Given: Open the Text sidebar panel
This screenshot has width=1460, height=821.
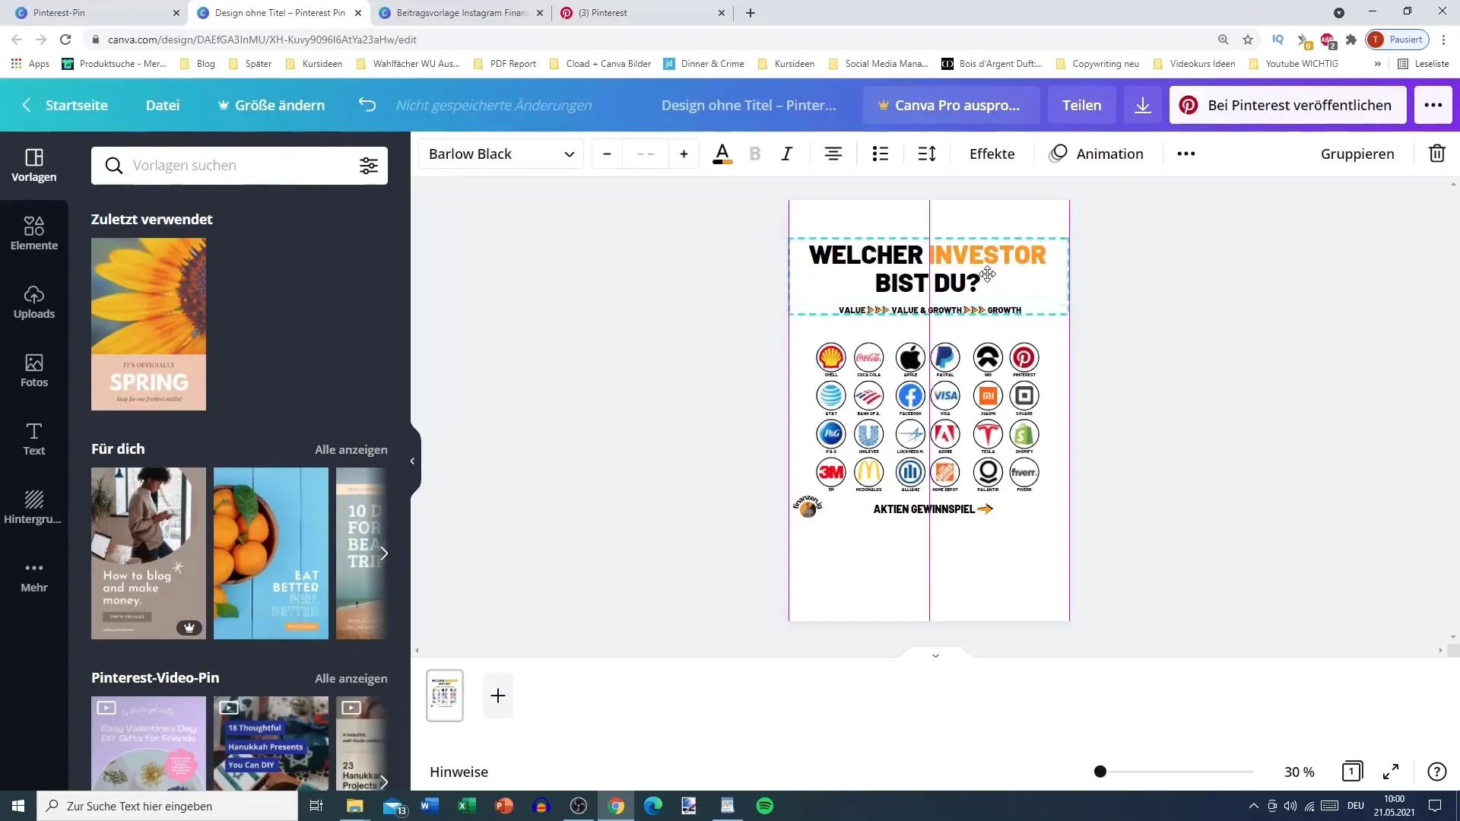Looking at the screenshot, I should click(34, 439).
